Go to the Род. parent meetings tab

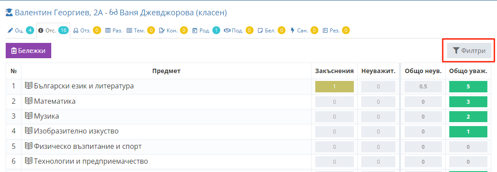(206, 31)
